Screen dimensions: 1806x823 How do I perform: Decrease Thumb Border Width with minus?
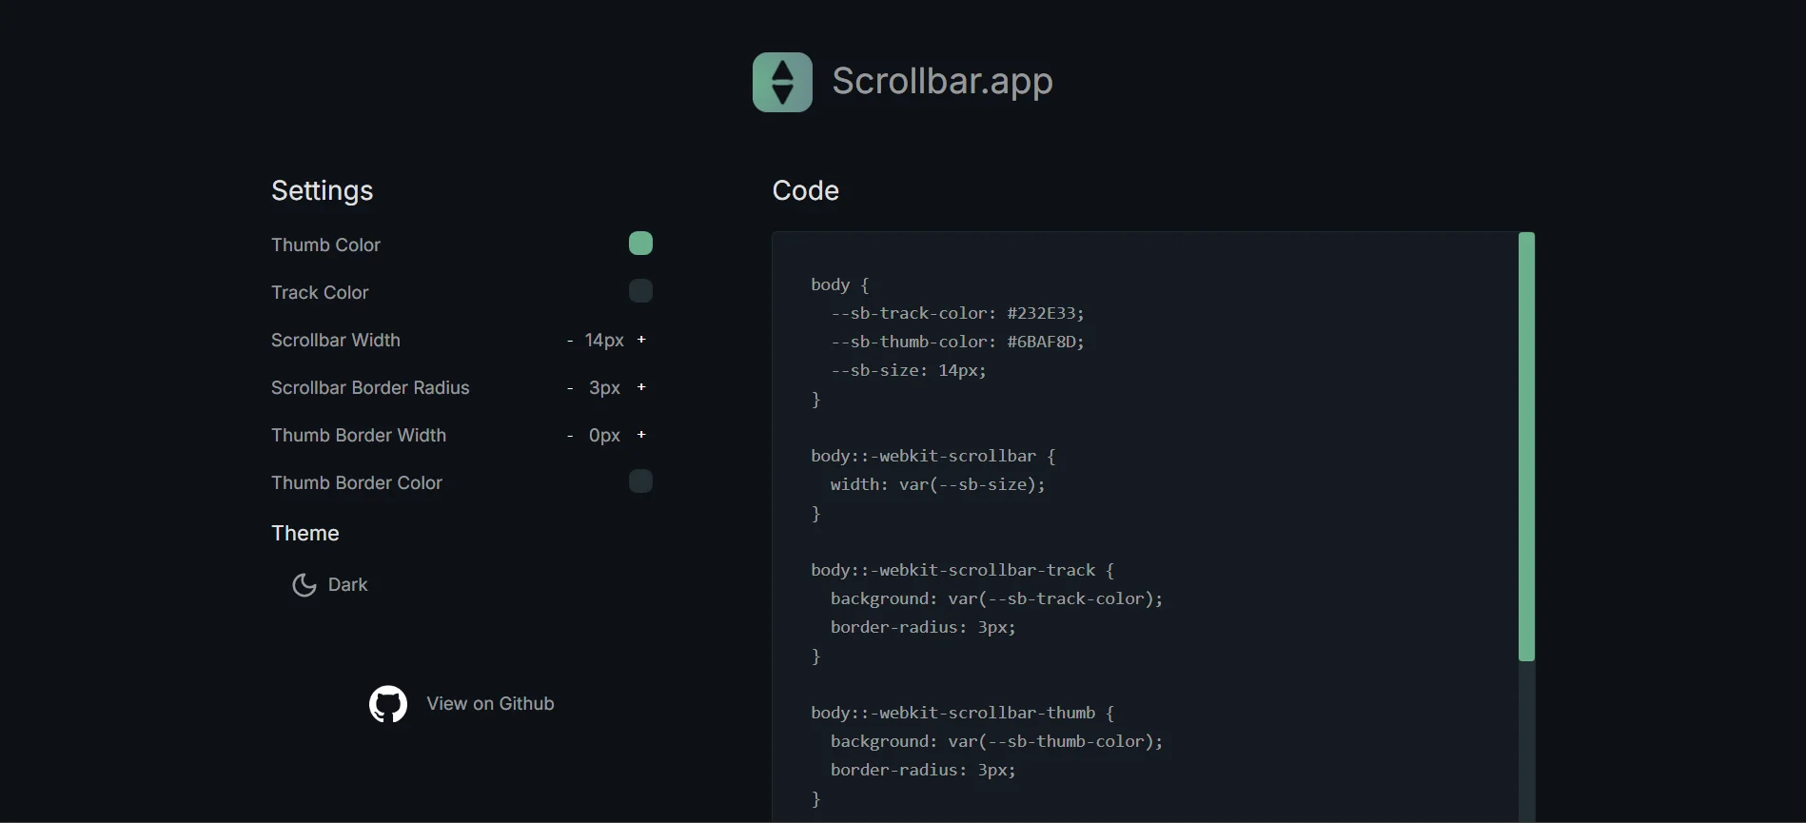(x=570, y=436)
